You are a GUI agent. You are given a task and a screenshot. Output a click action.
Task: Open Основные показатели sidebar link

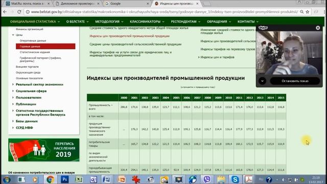(29, 78)
